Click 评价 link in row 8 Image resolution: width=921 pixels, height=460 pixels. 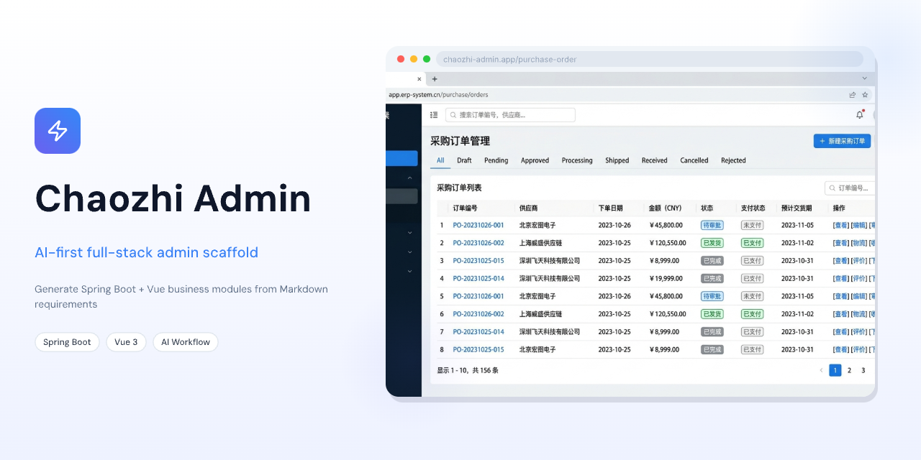click(859, 350)
